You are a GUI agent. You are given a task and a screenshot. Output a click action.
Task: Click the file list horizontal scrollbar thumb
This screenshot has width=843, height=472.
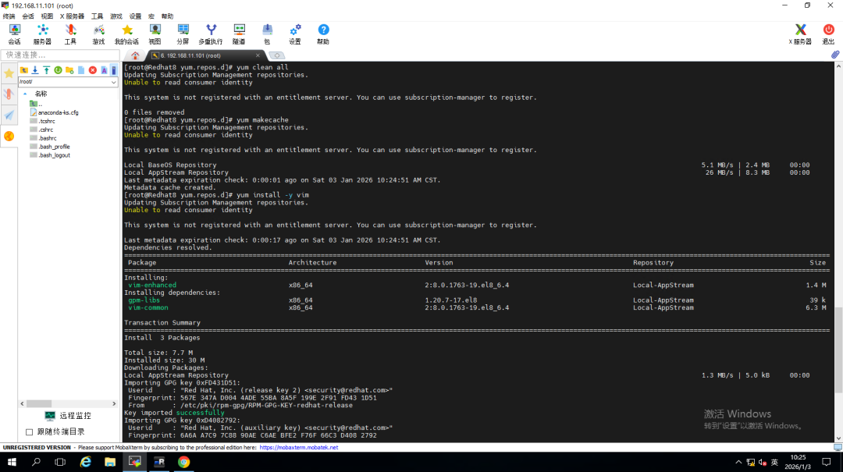[x=39, y=403]
